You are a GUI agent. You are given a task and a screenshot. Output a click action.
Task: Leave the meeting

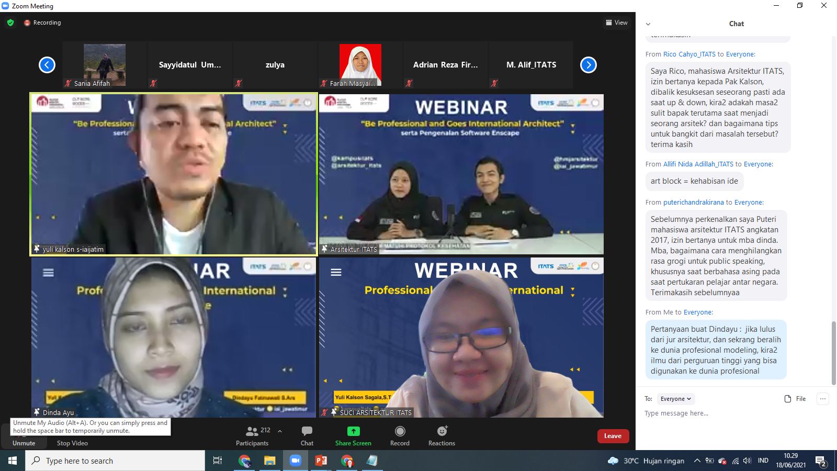(x=613, y=436)
